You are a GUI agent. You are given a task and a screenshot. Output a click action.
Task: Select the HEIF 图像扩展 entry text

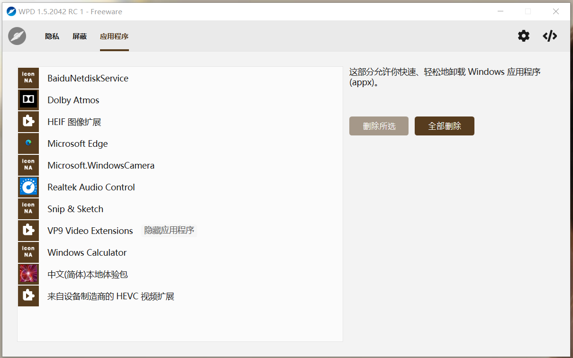pyautogui.click(x=74, y=122)
